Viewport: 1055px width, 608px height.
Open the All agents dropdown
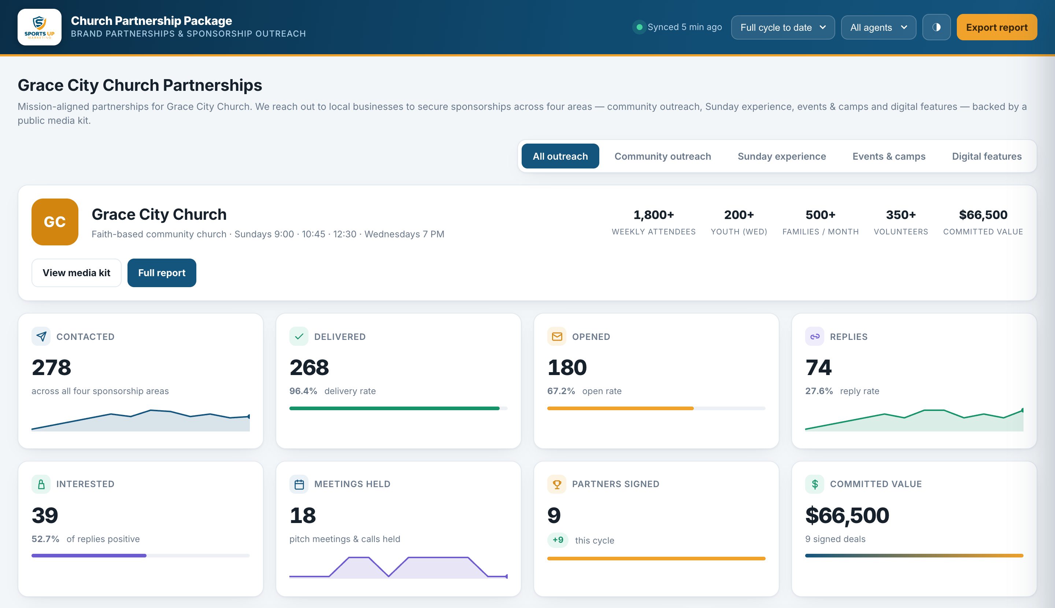tap(878, 27)
